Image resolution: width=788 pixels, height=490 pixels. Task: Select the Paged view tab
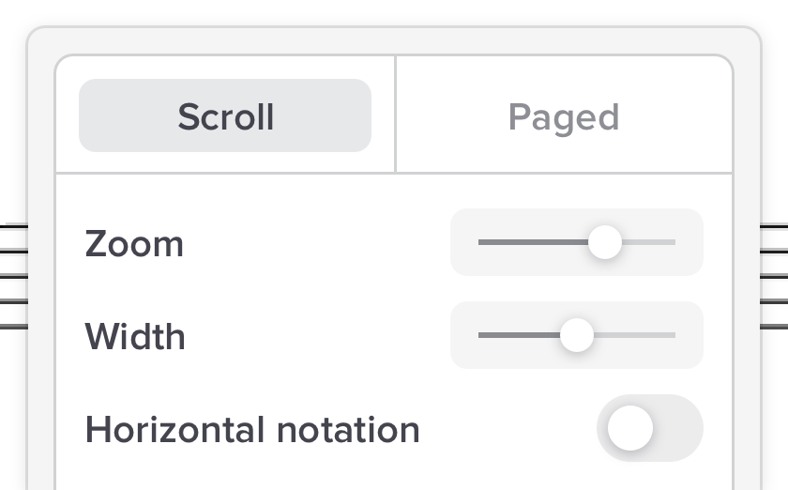pyautogui.click(x=564, y=116)
